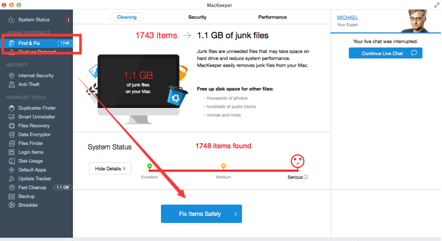Click the Continue Live Chat button
Image resolution: width=442 pixels, height=241 pixels.
385,53
